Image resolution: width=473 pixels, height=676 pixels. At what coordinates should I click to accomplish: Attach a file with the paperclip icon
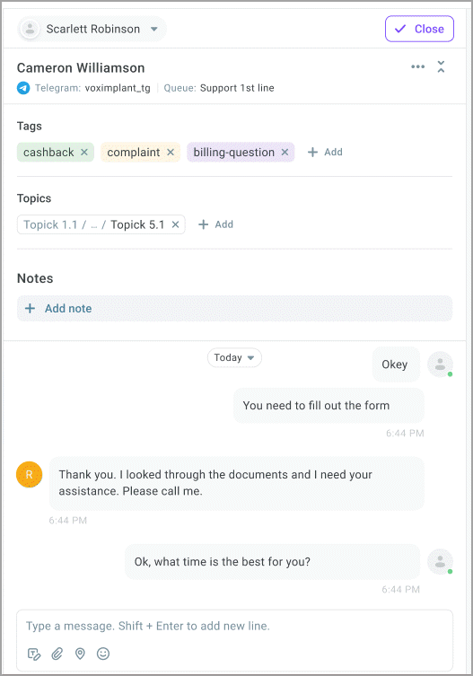coord(57,654)
